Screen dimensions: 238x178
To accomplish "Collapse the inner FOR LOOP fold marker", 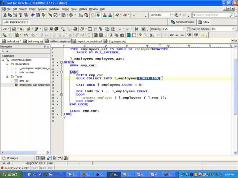I will point(61,95).
